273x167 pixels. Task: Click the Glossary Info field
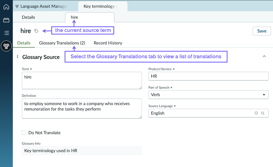(x=82, y=151)
